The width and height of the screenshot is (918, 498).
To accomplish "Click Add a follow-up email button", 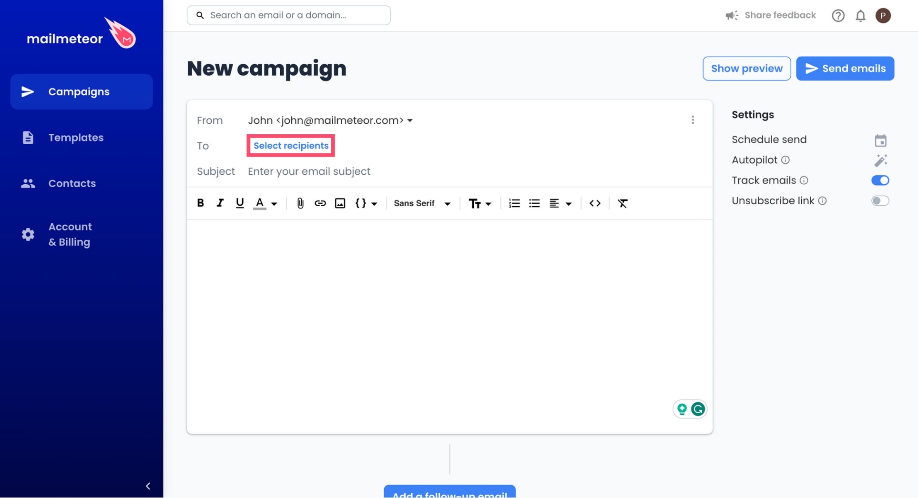I will pos(449,492).
